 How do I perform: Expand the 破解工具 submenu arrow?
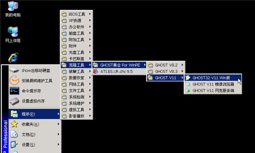[x=90, y=71]
